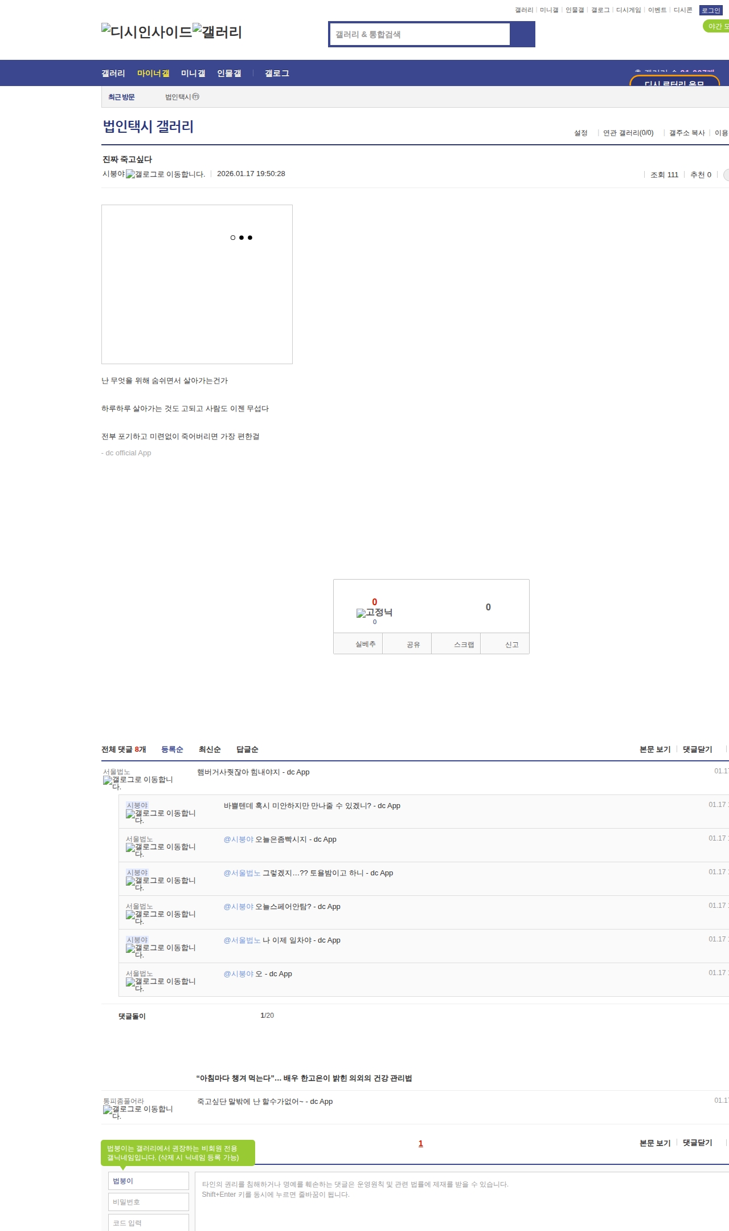Open 마이너갤 in the blue navigation bar
Viewport: 729px width, 1231px height.
(153, 74)
